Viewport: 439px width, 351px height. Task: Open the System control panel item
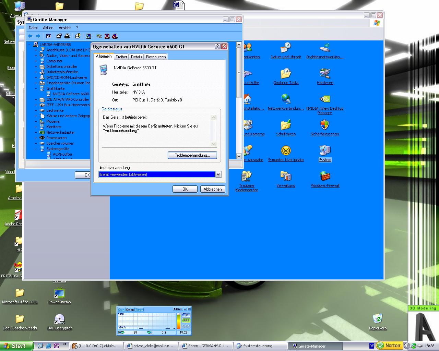click(325, 154)
